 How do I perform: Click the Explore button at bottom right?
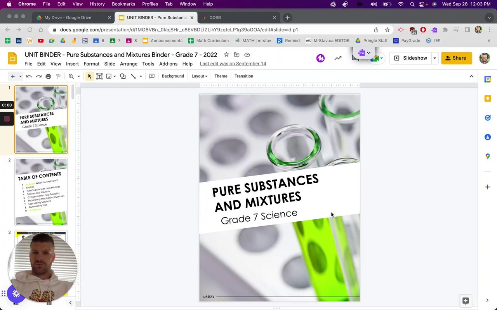point(466,301)
